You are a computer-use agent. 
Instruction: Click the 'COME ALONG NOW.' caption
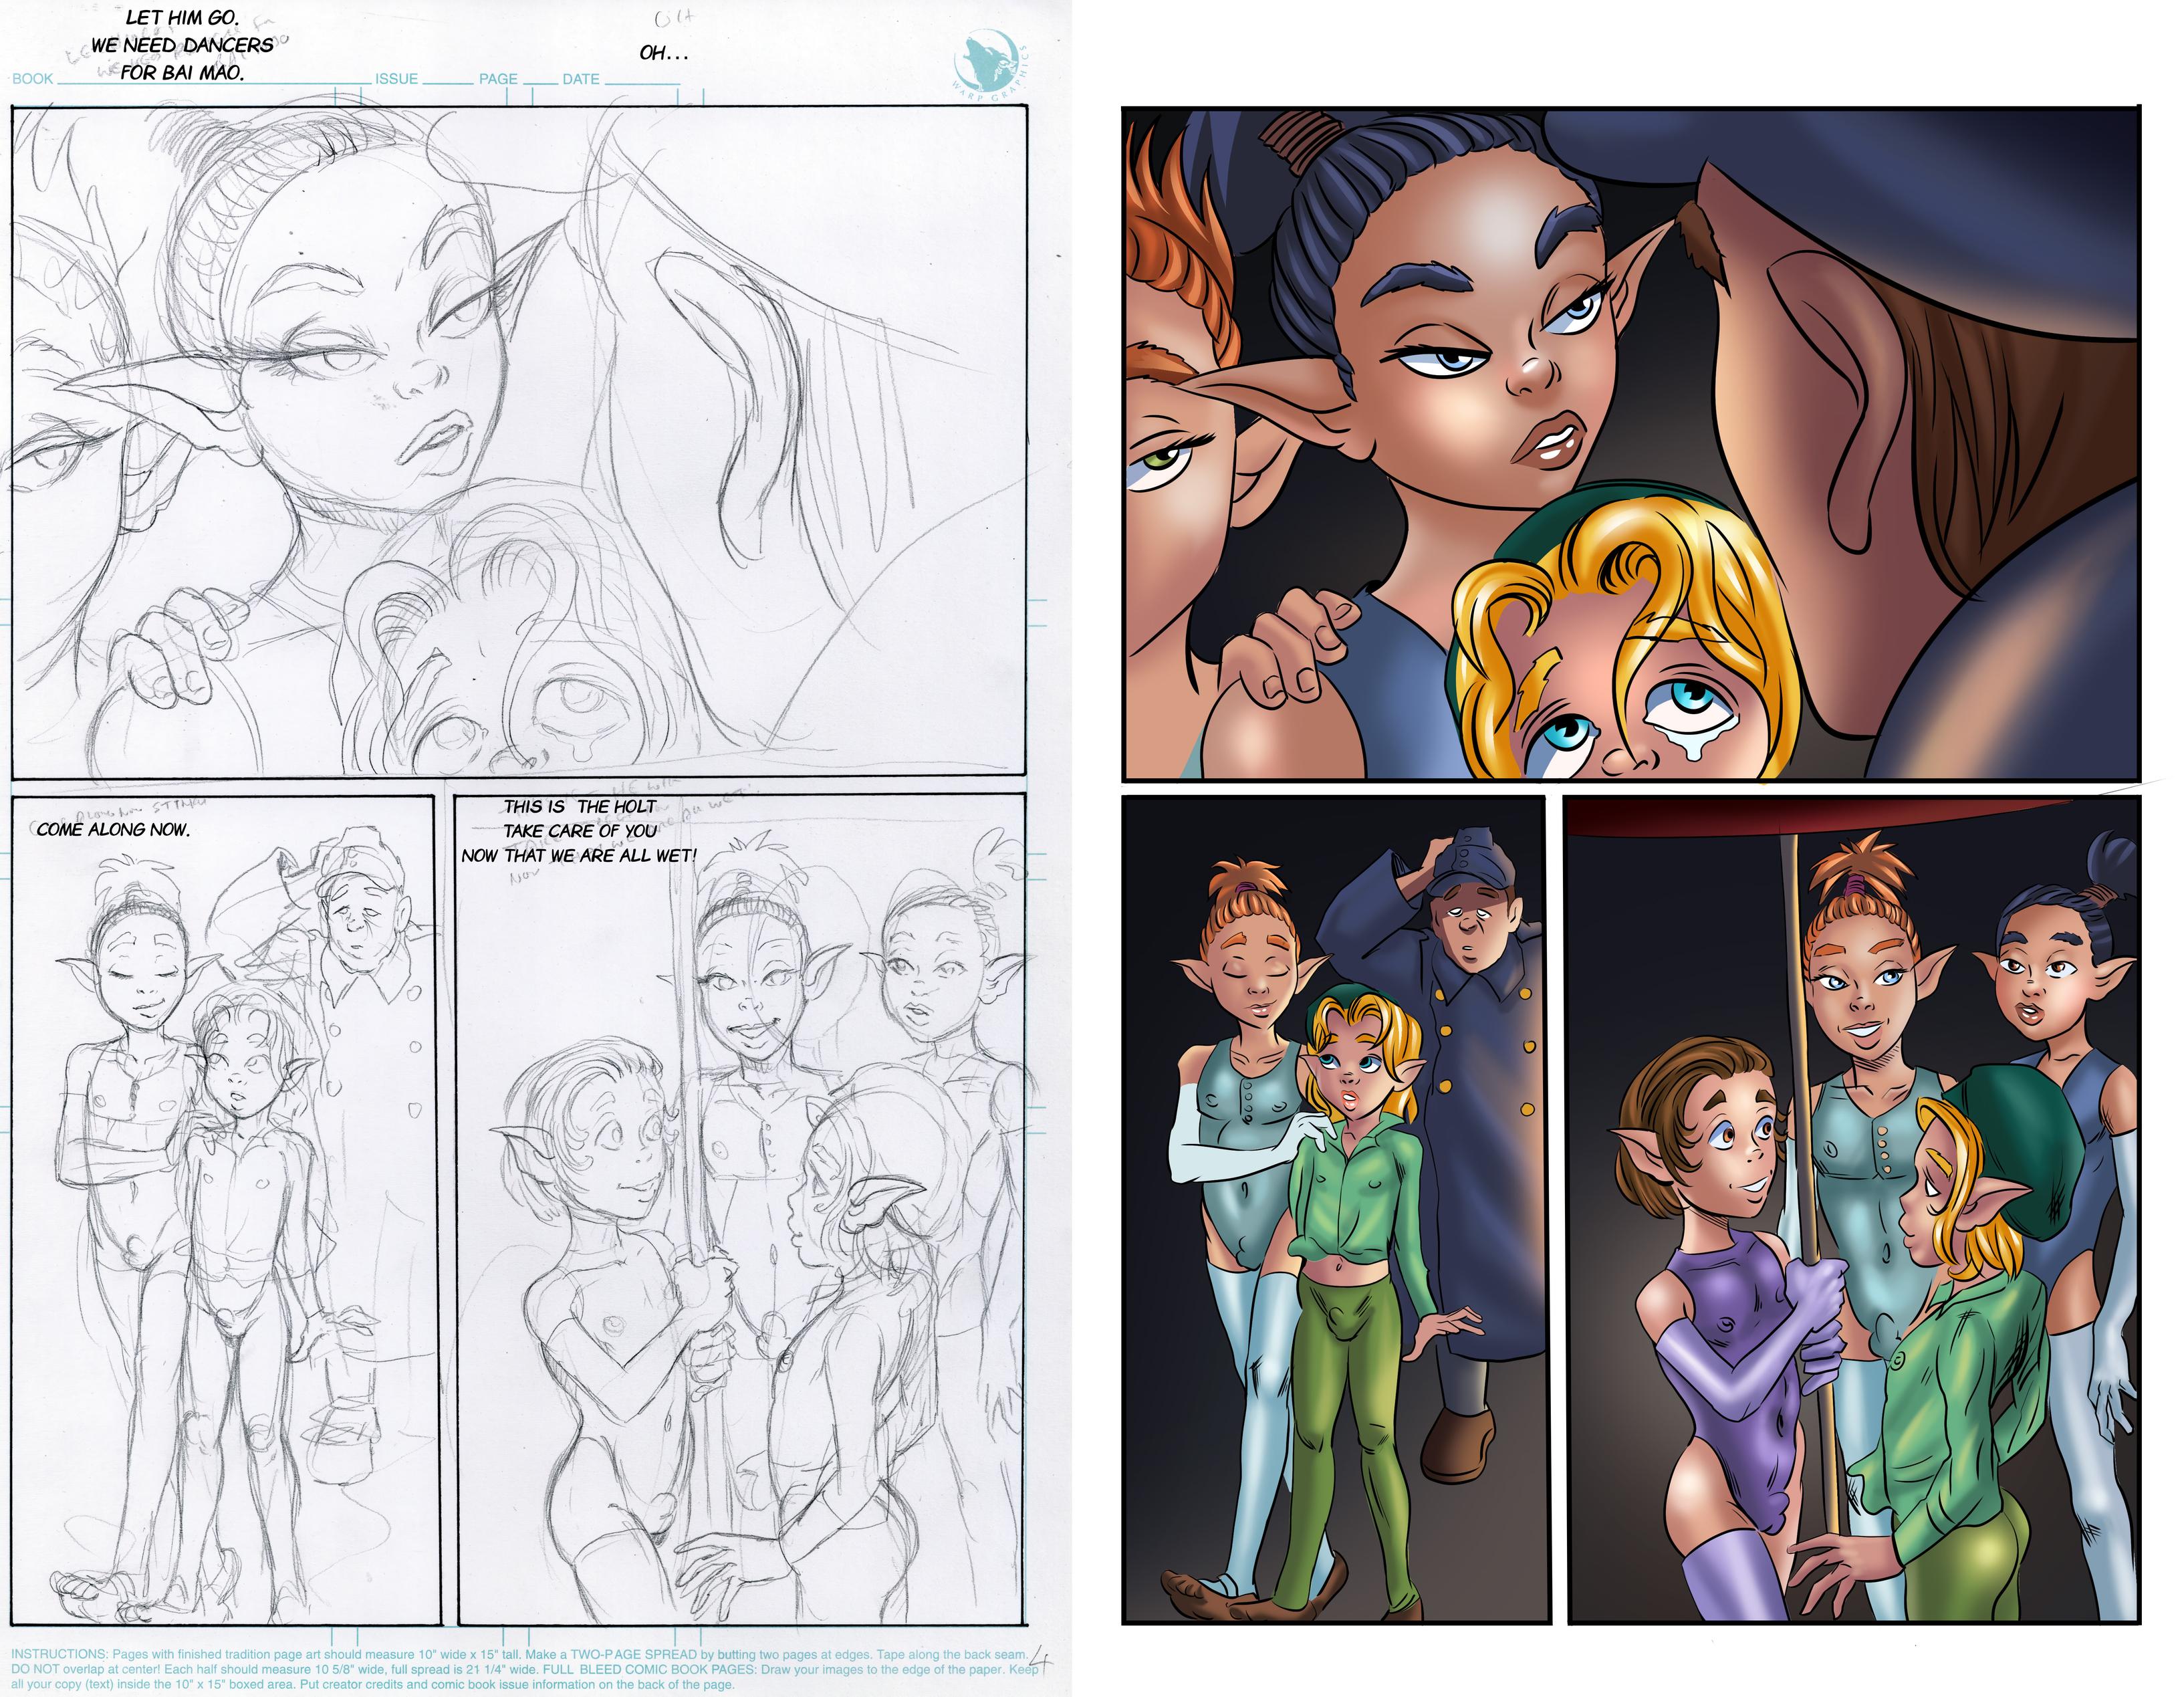click(113, 829)
